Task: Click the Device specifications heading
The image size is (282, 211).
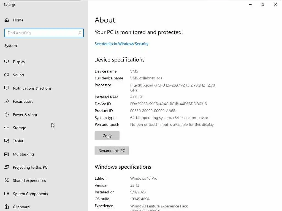Action: [120, 60]
